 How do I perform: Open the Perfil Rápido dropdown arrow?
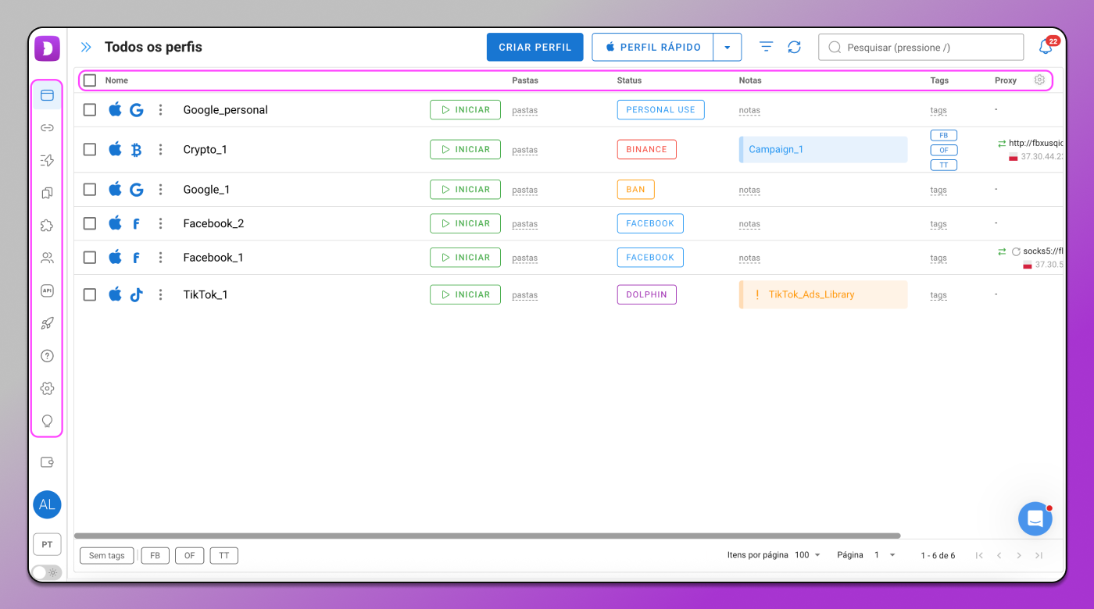[728, 47]
